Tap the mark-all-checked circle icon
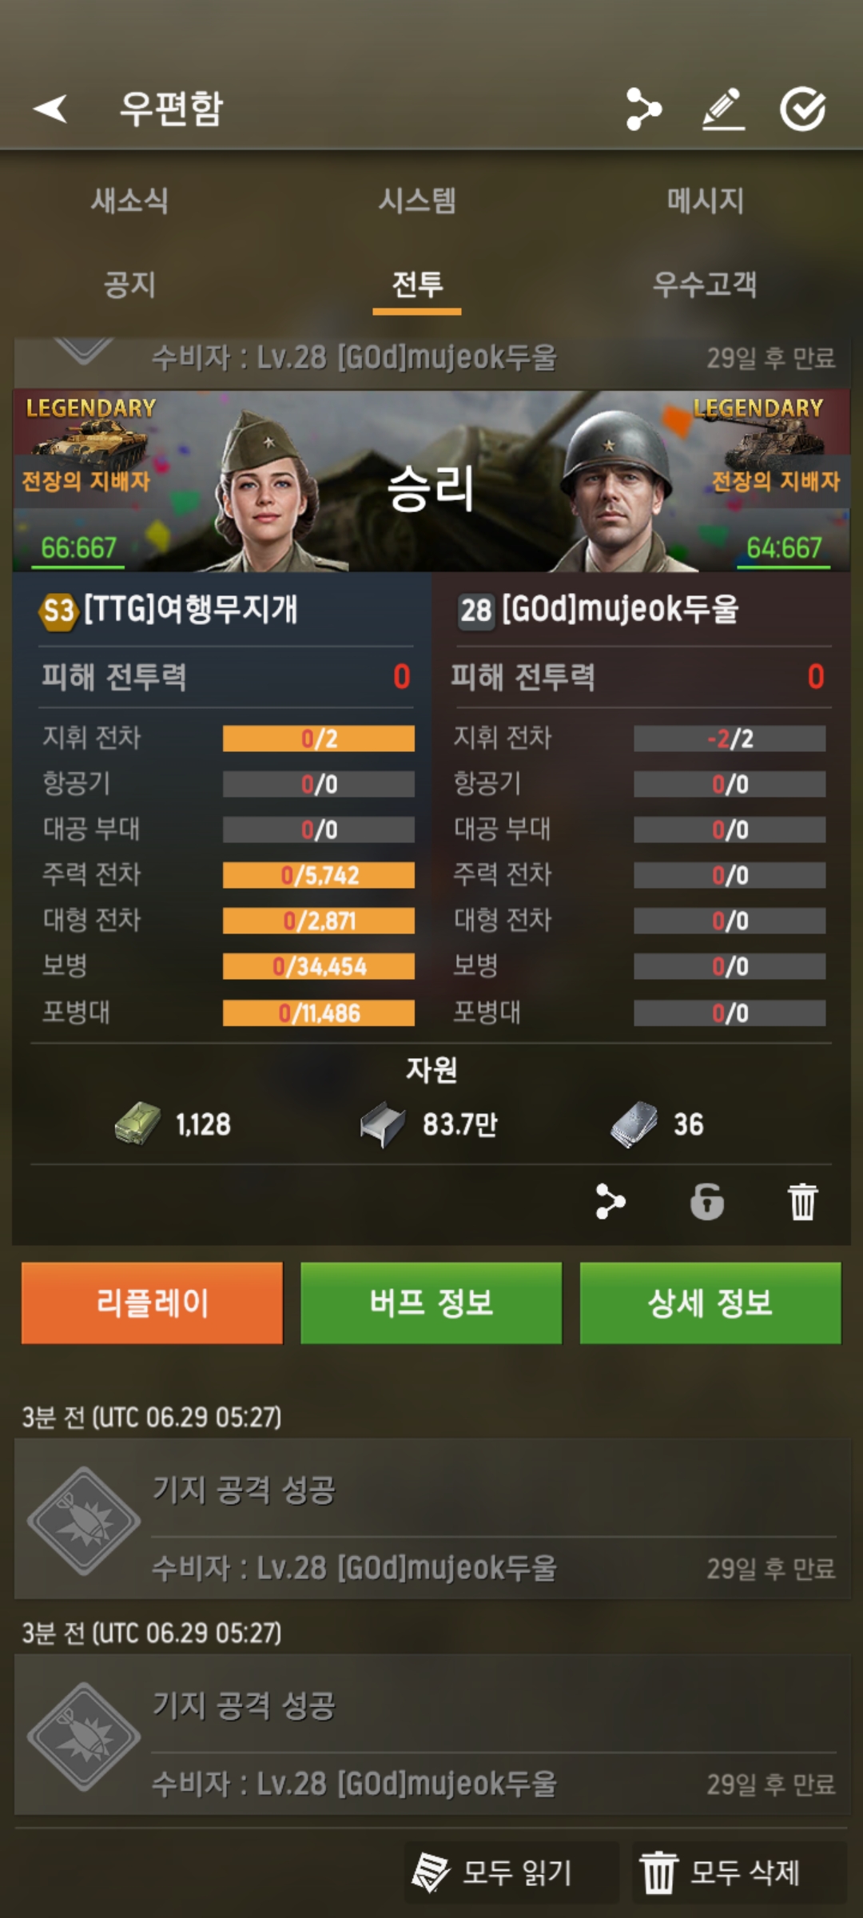The image size is (863, 1918). [x=803, y=109]
